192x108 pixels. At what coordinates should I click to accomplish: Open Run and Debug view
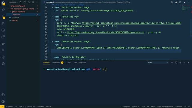[3, 23]
